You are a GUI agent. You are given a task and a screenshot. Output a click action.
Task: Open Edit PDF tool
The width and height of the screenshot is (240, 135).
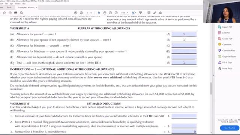(x=224, y=33)
